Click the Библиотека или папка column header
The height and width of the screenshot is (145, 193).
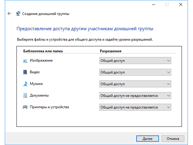click(x=43, y=51)
